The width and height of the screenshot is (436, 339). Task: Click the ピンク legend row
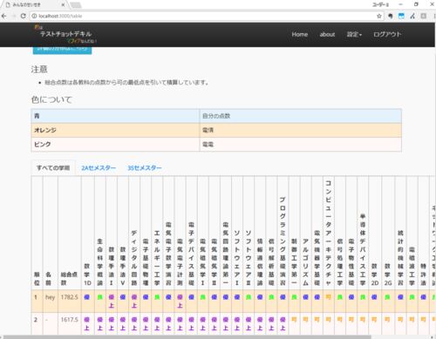[216, 145]
